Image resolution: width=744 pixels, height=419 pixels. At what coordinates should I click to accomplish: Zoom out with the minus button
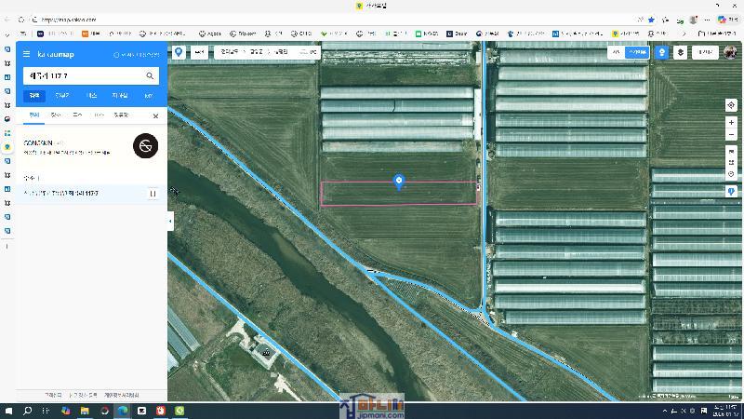coord(731,135)
